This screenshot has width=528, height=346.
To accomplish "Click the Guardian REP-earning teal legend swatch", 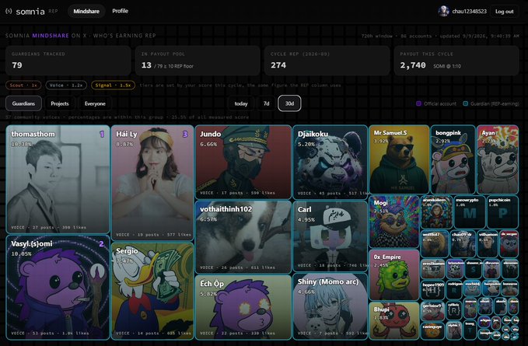I will pyautogui.click(x=465, y=103).
